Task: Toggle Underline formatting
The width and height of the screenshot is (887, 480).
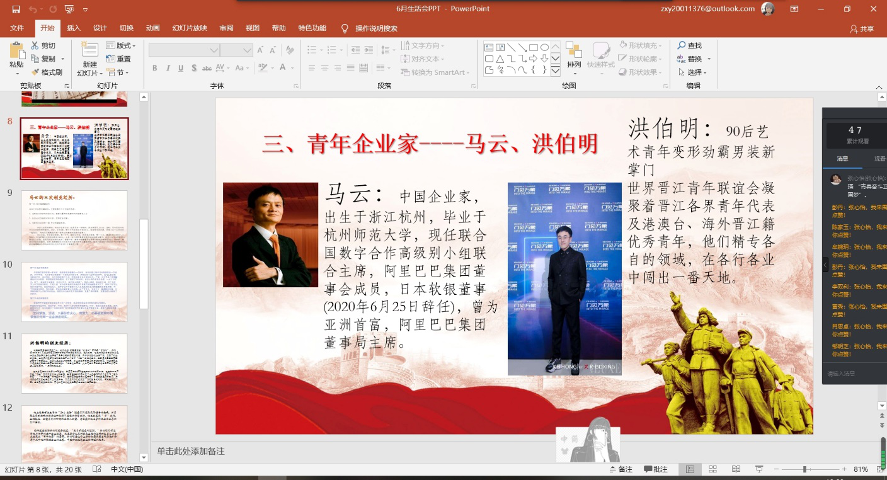Action: [x=181, y=68]
